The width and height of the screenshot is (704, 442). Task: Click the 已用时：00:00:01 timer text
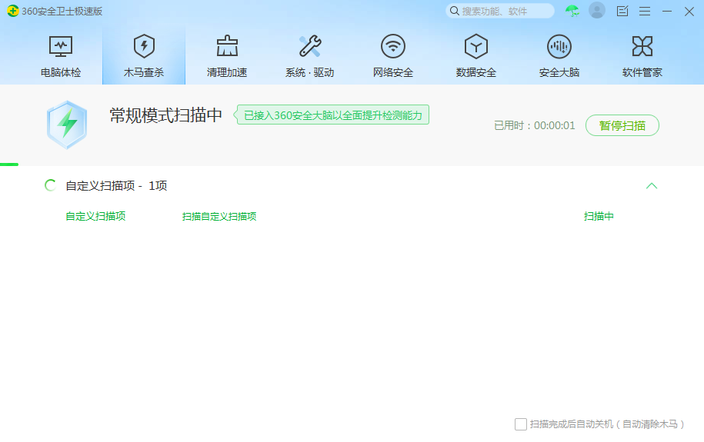click(534, 125)
